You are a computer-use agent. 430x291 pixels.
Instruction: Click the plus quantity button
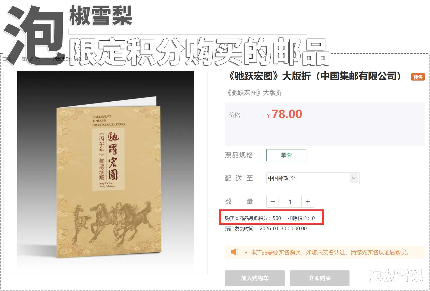point(308,202)
